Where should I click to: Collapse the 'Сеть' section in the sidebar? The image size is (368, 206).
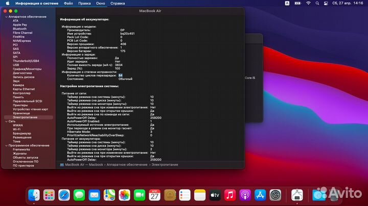(6, 121)
